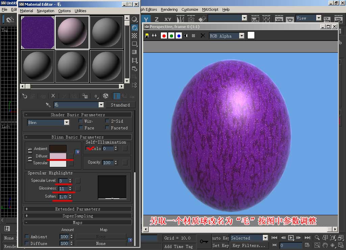Toggle the Backlight icon
The height and width of the screenshot is (250, 346).
pyautogui.click(x=134, y=28)
